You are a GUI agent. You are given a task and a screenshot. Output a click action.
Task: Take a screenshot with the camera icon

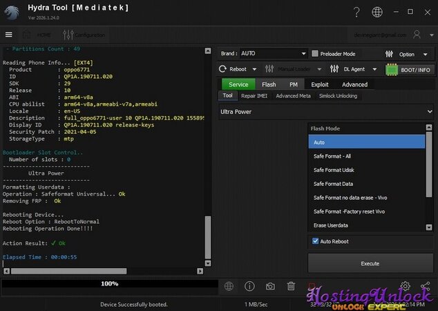tap(270, 286)
